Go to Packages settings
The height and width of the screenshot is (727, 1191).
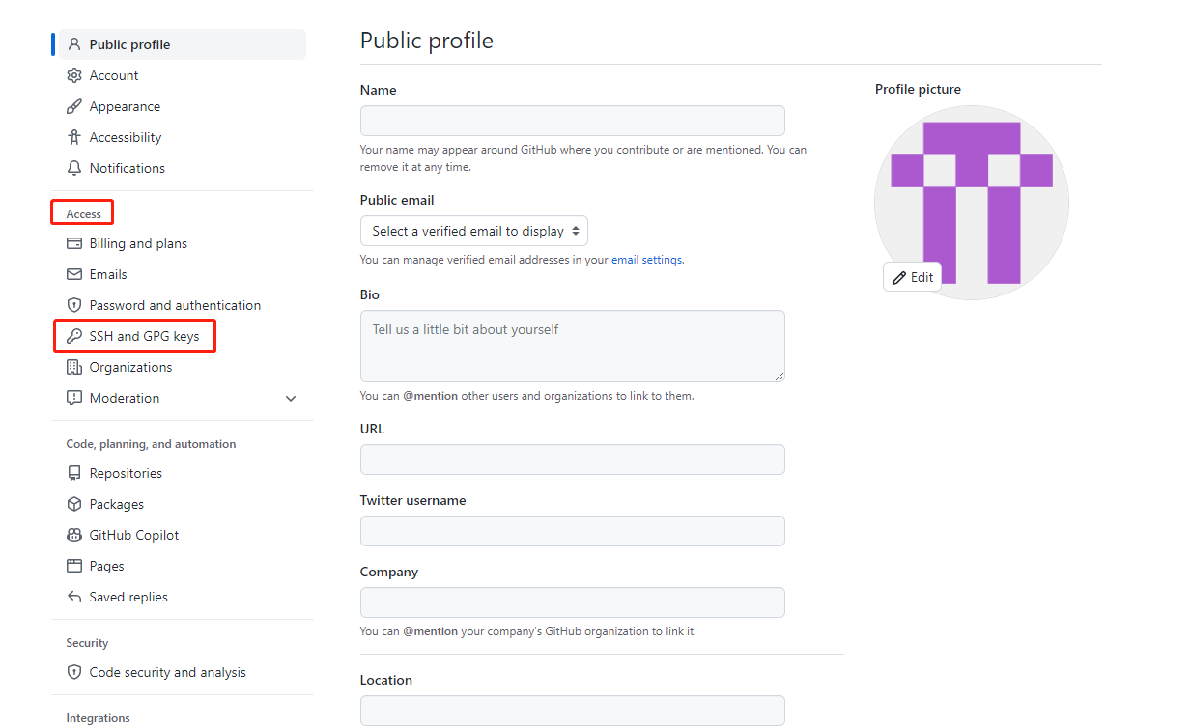tap(117, 504)
